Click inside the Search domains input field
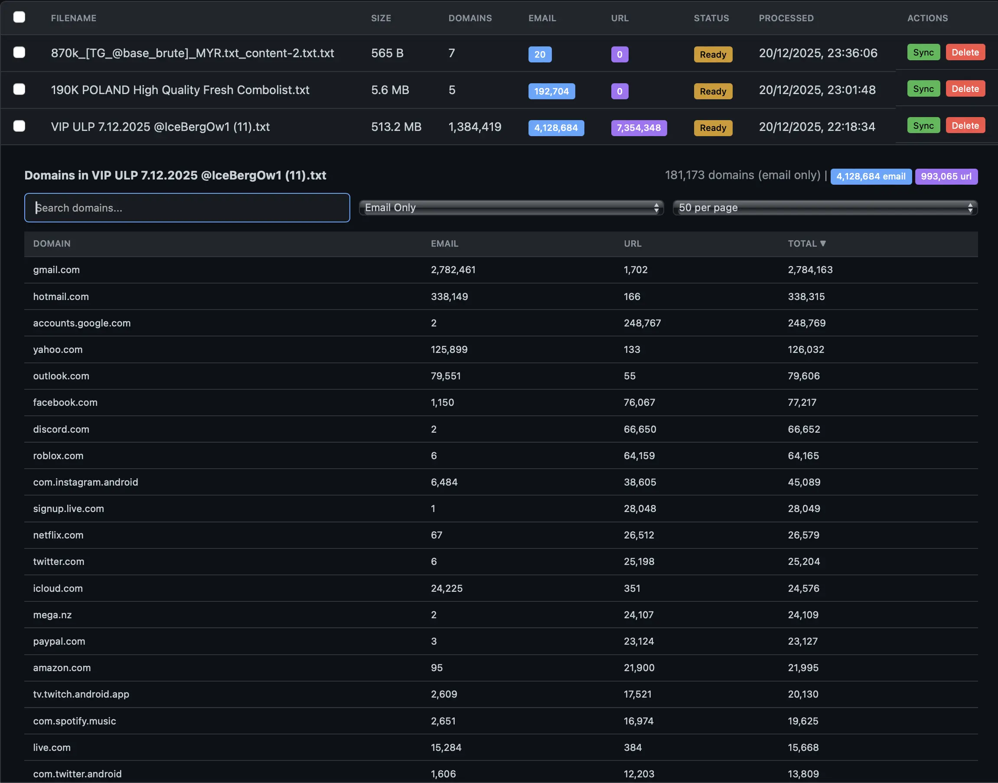The width and height of the screenshot is (998, 783). coord(186,208)
